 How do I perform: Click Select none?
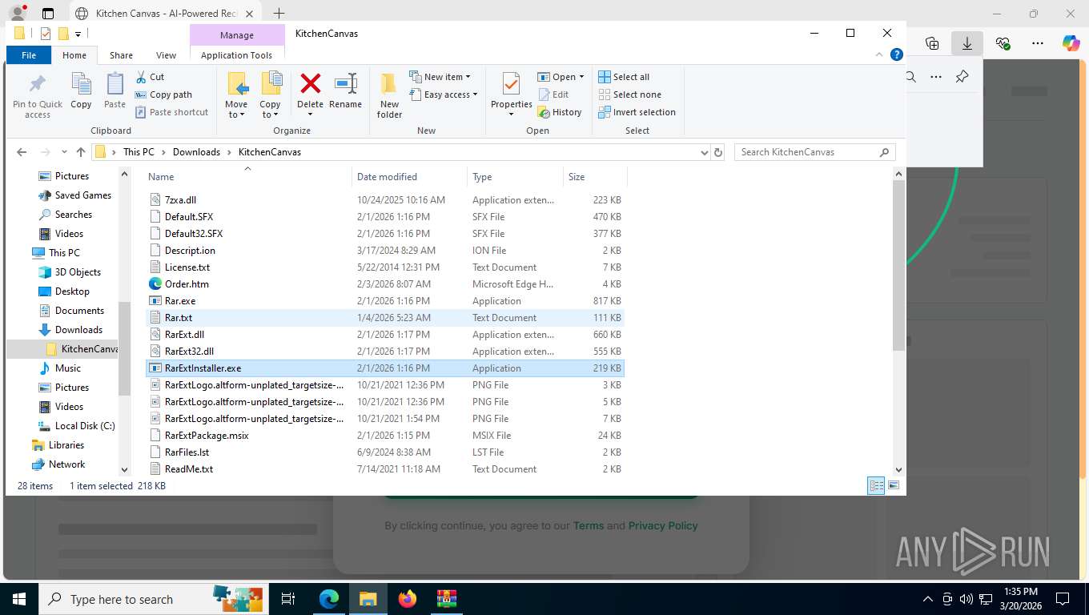click(629, 94)
